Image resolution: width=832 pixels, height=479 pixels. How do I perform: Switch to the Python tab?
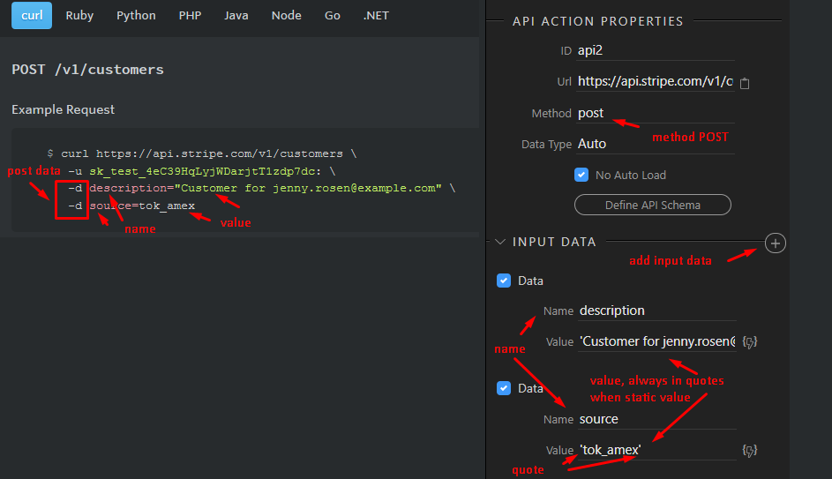coord(137,15)
